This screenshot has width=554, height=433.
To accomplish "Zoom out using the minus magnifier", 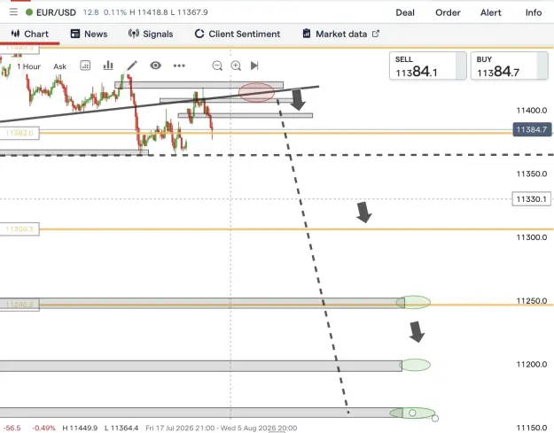I will (217, 66).
